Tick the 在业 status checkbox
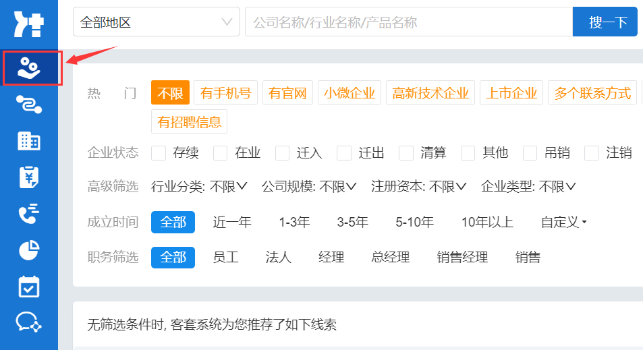The height and width of the screenshot is (350, 643). tap(221, 153)
